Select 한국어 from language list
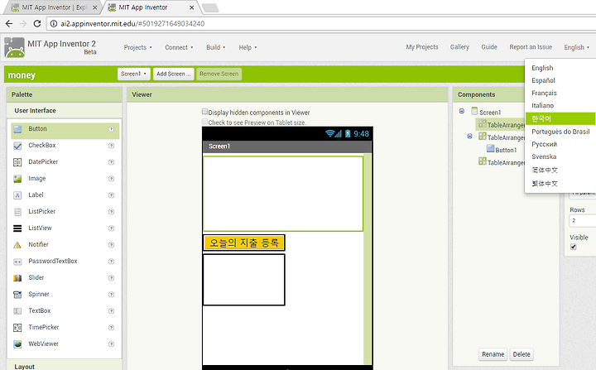This screenshot has height=370, width=596. coord(560,118)
